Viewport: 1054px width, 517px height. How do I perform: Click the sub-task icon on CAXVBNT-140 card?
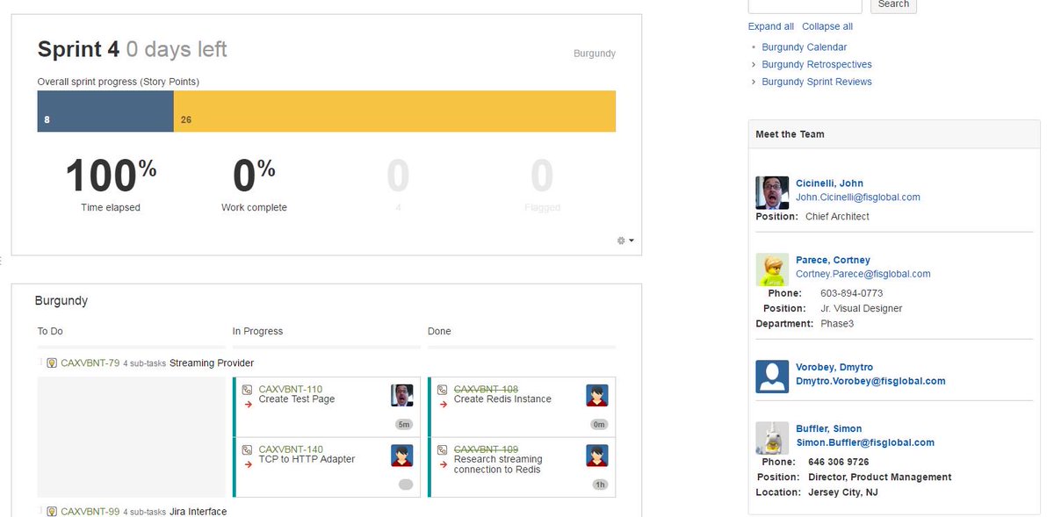coord(248,450)
